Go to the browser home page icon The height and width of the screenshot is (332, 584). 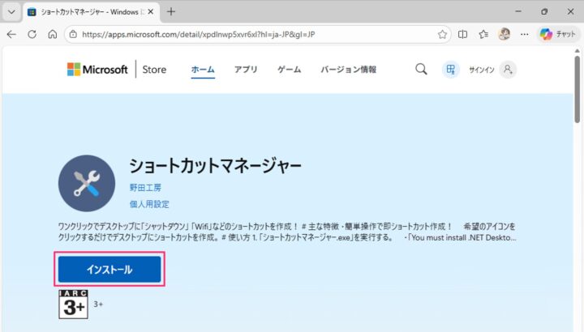pos(52,34)
